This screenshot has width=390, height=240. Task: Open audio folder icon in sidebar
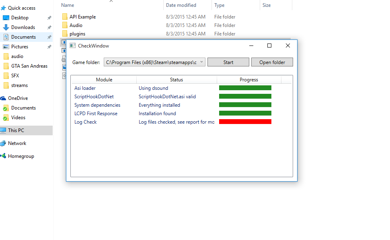tap(6, 56)
